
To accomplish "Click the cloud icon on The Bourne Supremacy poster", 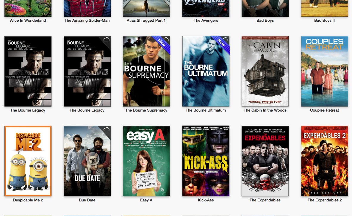I will pyautogui.click(x=166, y=39).
